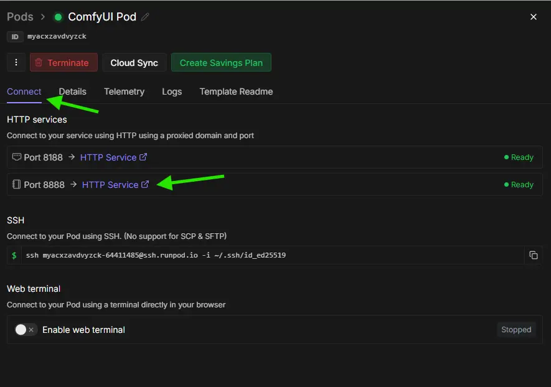Switch to the Details tab
Viewport: 551px width, 387px height.
(x=72, y=91)
